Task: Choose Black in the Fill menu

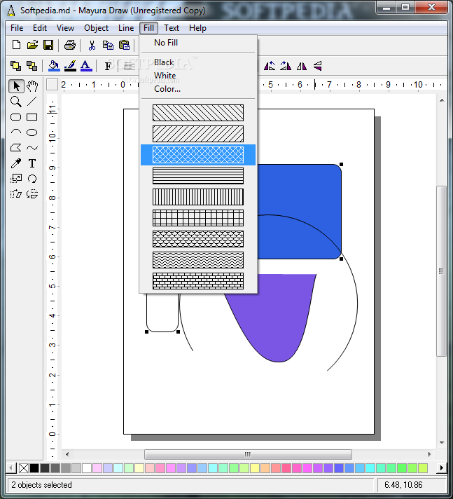Action: (198, 62)
